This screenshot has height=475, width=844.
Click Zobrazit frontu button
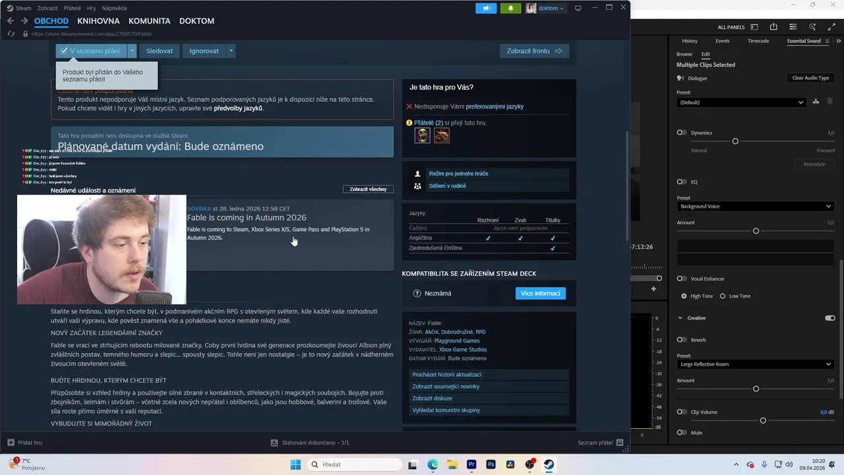[534, 51]
